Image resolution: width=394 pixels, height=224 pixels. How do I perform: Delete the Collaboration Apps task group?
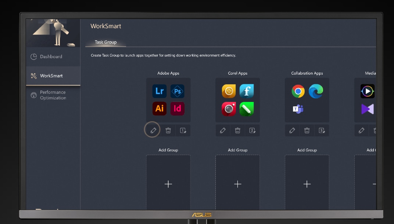tap(307, 130)
